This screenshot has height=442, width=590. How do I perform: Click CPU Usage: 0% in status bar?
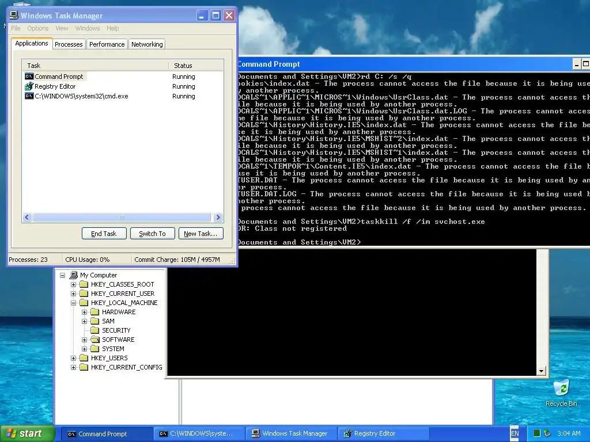(88, 260)
